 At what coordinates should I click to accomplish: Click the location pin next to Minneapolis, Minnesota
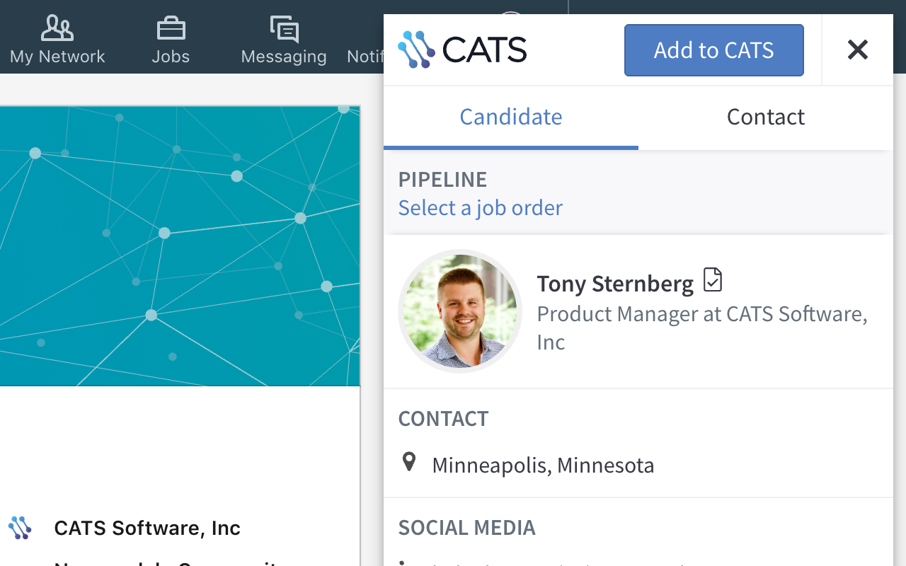pos(409,461)
